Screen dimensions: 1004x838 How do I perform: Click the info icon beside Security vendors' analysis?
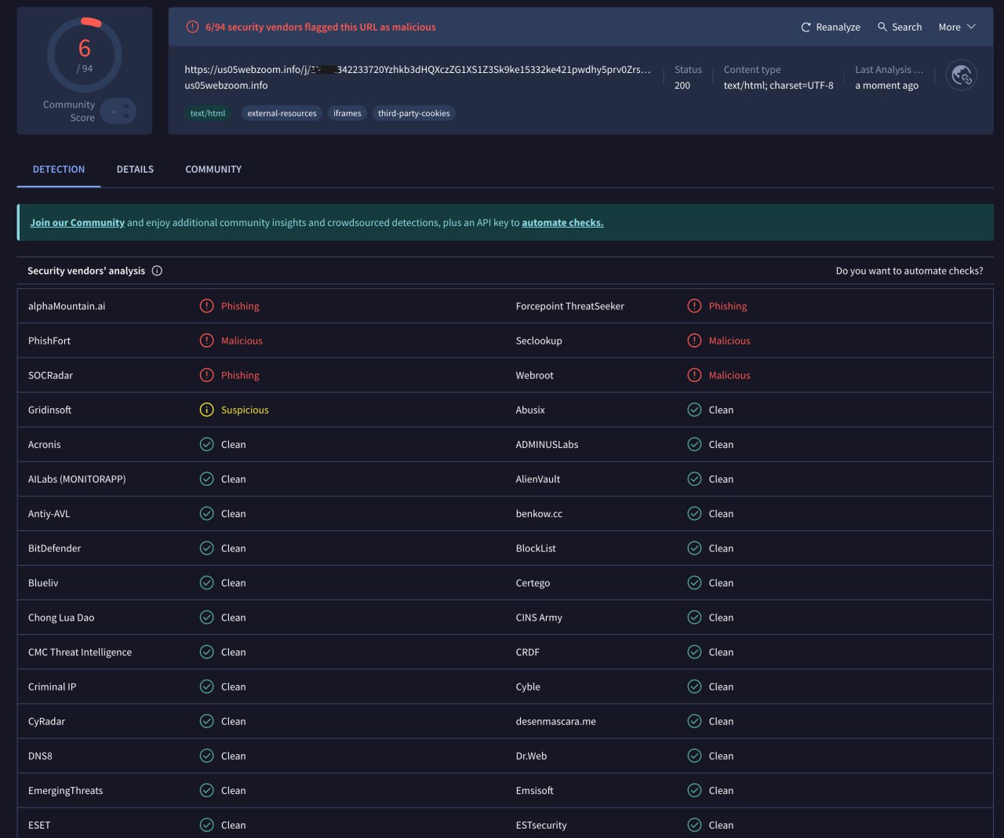pos(157,271)
